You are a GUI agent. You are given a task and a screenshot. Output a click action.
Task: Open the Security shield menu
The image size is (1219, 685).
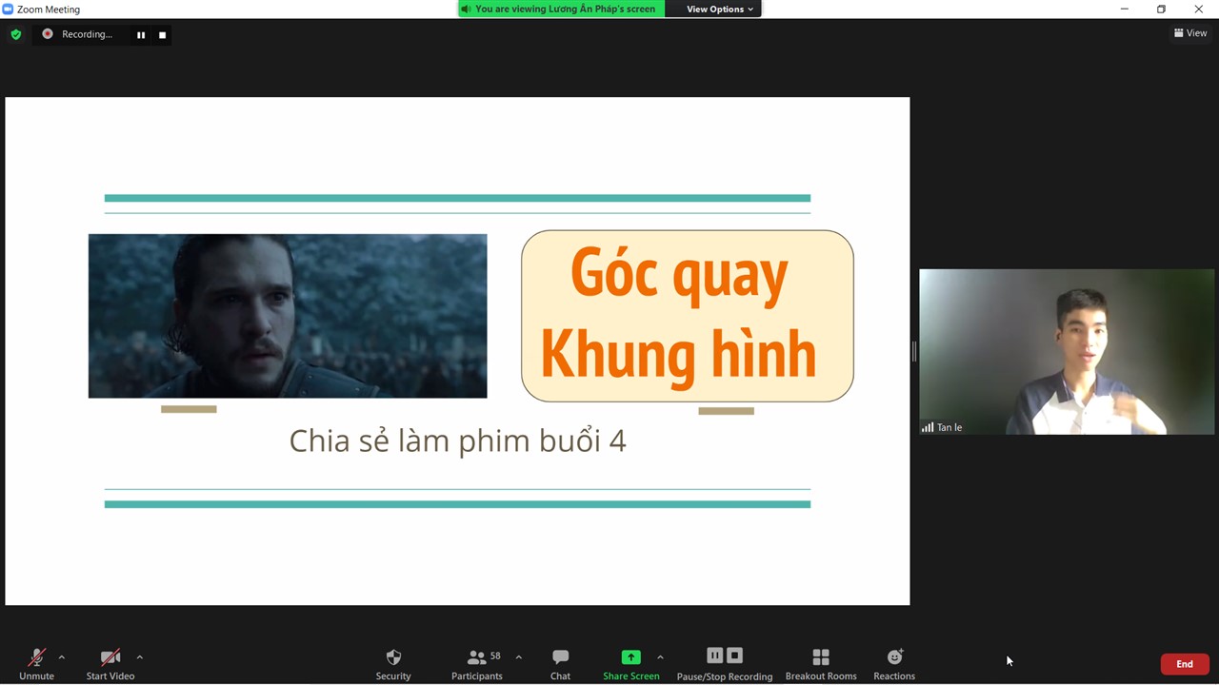(393, 663)
